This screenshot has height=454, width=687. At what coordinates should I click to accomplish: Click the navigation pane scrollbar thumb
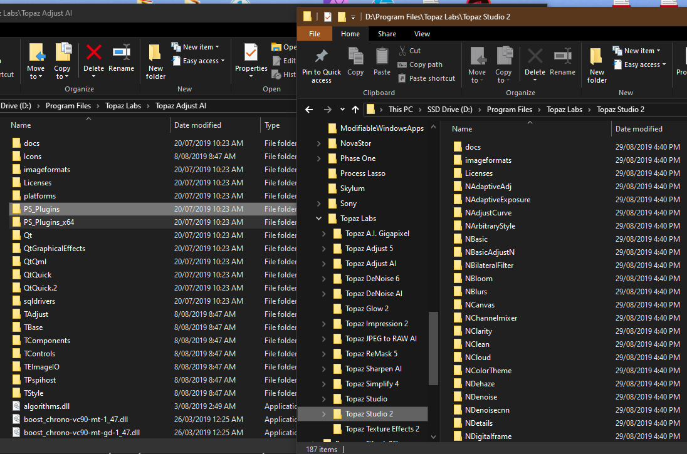coord(433,348)
